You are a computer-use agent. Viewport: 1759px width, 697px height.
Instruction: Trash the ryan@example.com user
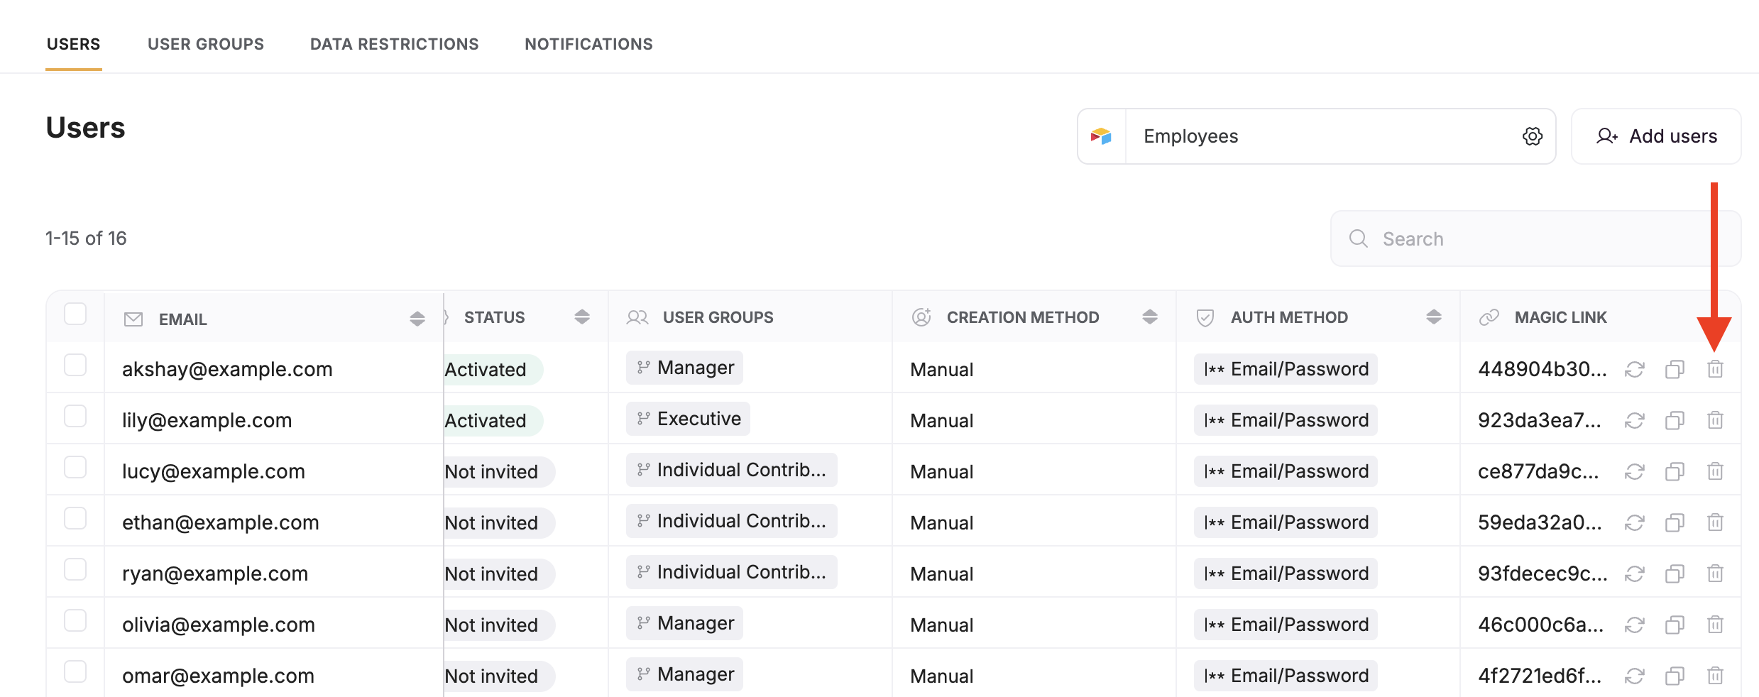coord(1715,573)
